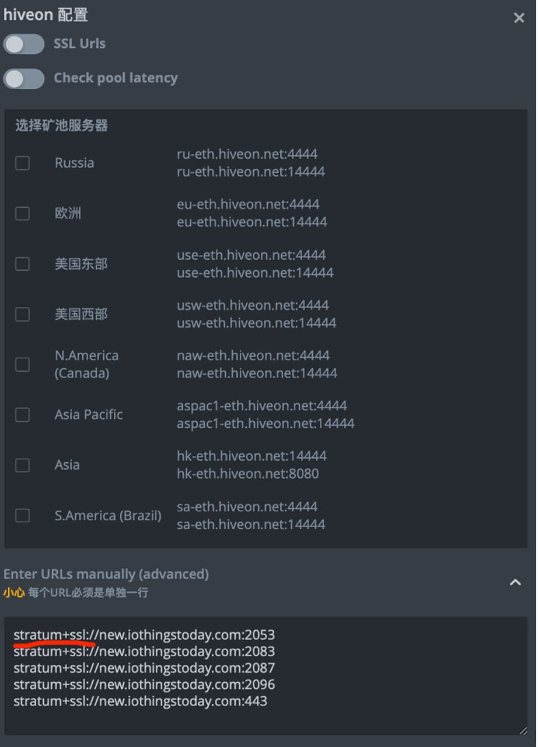538x747 pixels.
Task: Check the Russia server checkbox
Action: 22,163
